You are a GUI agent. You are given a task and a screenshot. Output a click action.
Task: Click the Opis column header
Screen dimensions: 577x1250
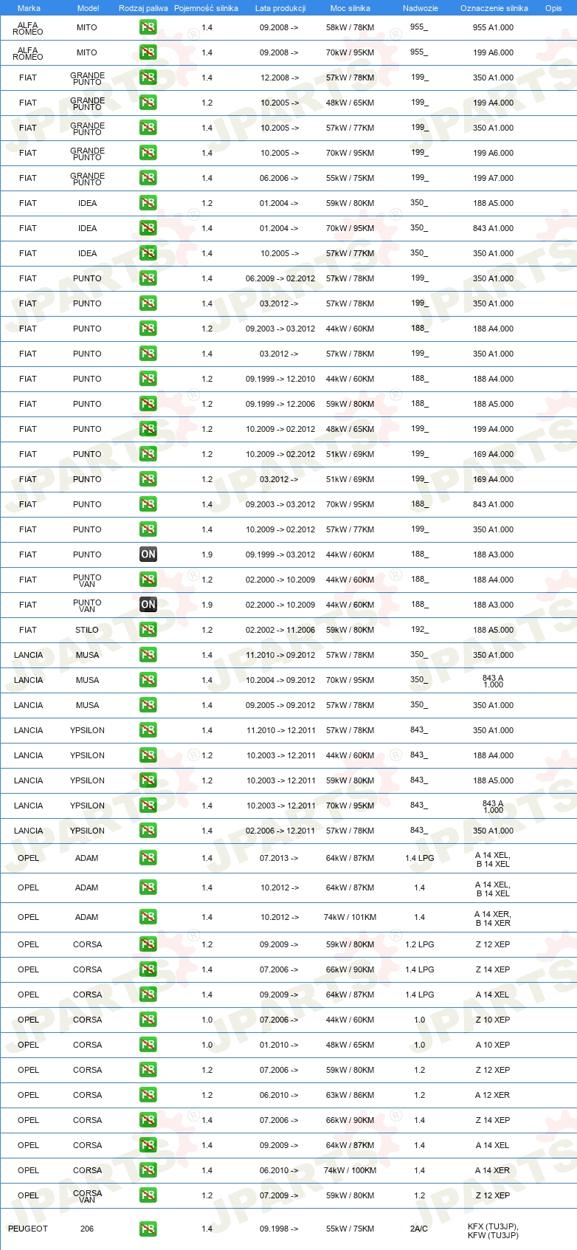[553, 8]
